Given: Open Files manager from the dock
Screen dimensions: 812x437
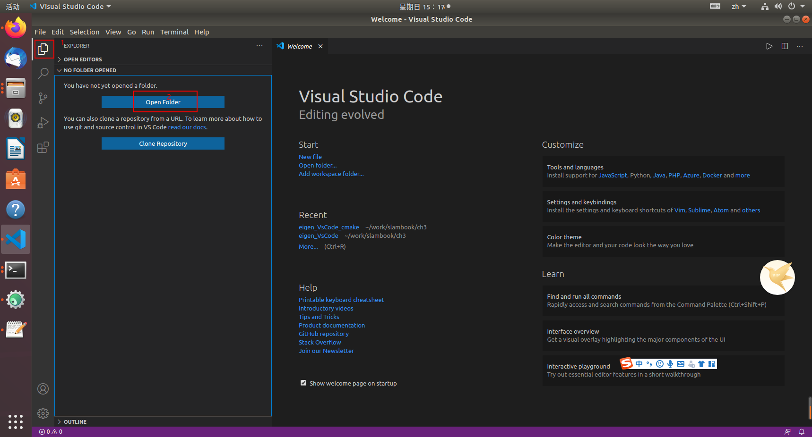Looking at the screenshot, I should coord(16,88).
